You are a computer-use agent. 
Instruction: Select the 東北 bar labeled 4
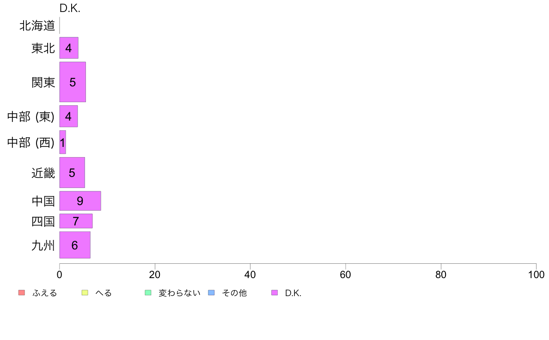69,48
